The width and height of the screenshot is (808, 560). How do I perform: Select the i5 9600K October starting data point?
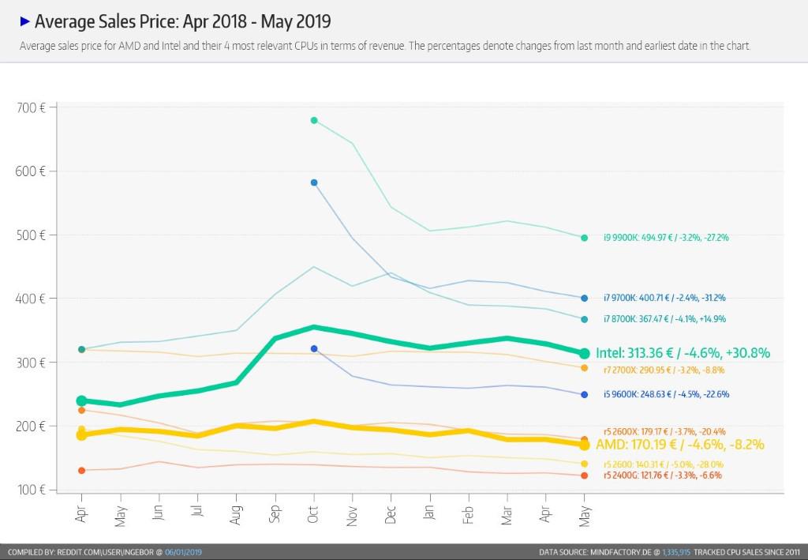coord(314,348)
